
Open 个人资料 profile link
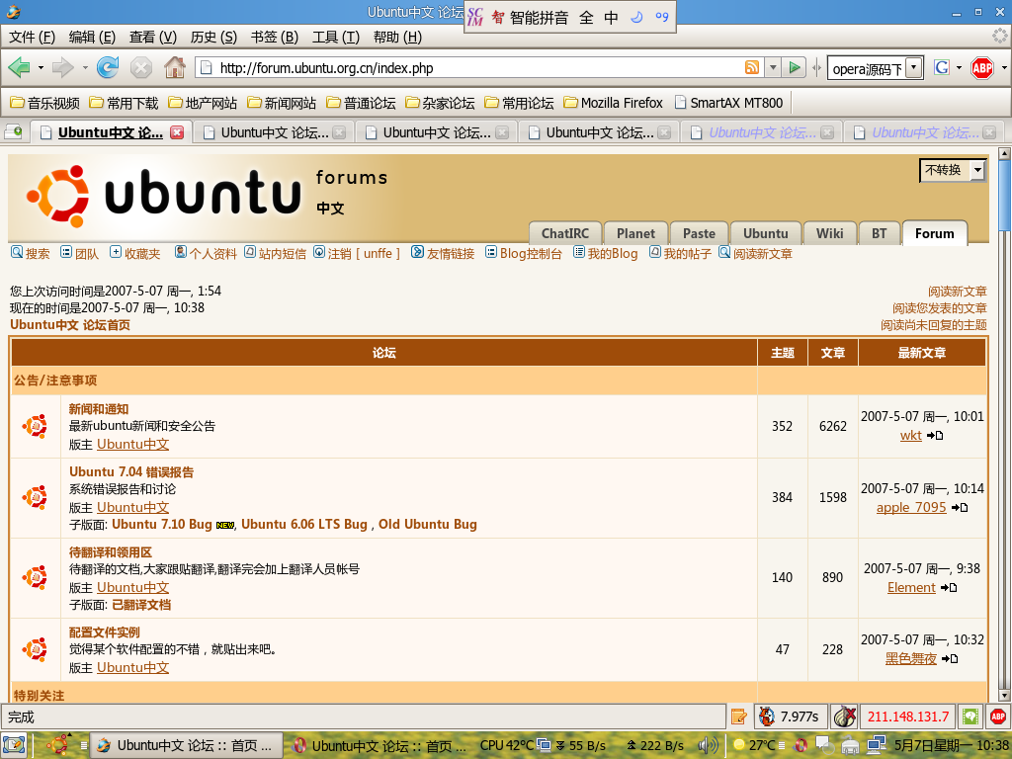tap(206, 253)
